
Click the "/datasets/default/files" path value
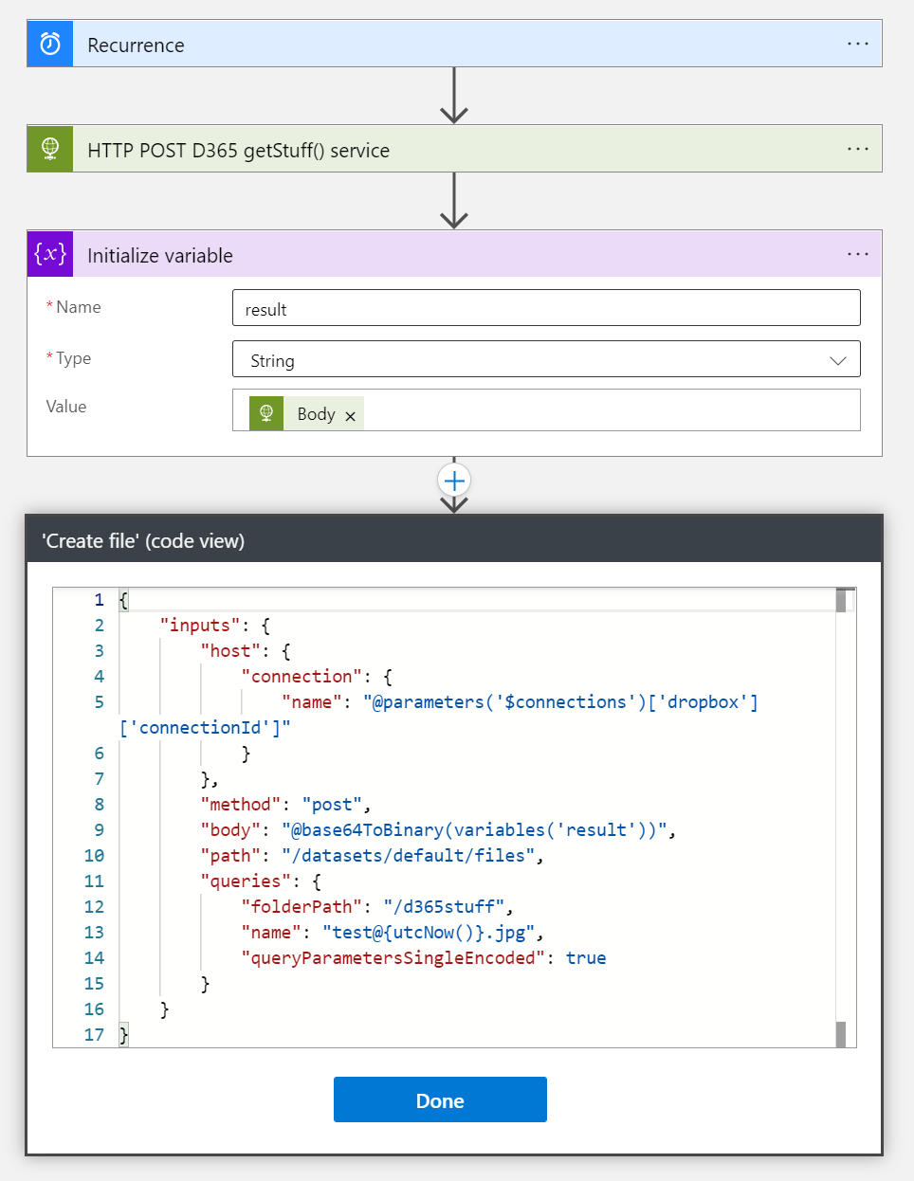409,856
